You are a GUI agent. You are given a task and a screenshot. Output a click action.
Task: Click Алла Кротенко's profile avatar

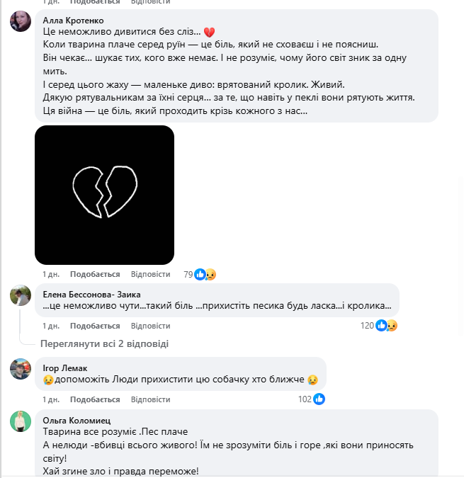coord(20,22)
